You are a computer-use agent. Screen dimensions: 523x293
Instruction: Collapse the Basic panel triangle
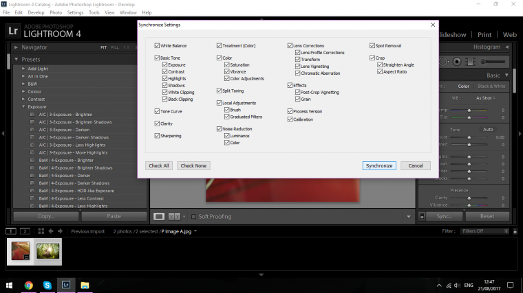pos(506,75)
